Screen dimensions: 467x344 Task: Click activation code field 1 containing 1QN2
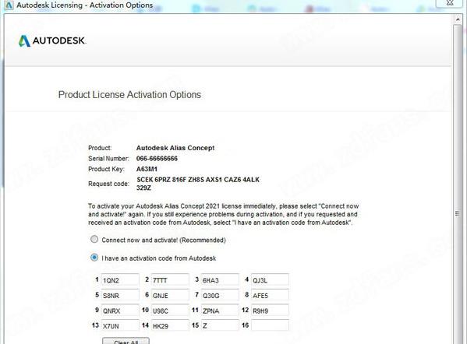[120, 280]
